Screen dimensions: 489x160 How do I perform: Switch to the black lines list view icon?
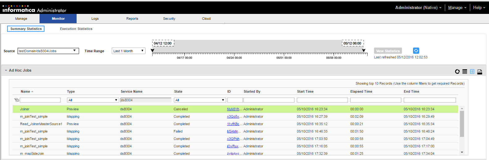(465, 72)
